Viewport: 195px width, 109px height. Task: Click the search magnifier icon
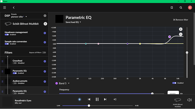pos(181,8)
